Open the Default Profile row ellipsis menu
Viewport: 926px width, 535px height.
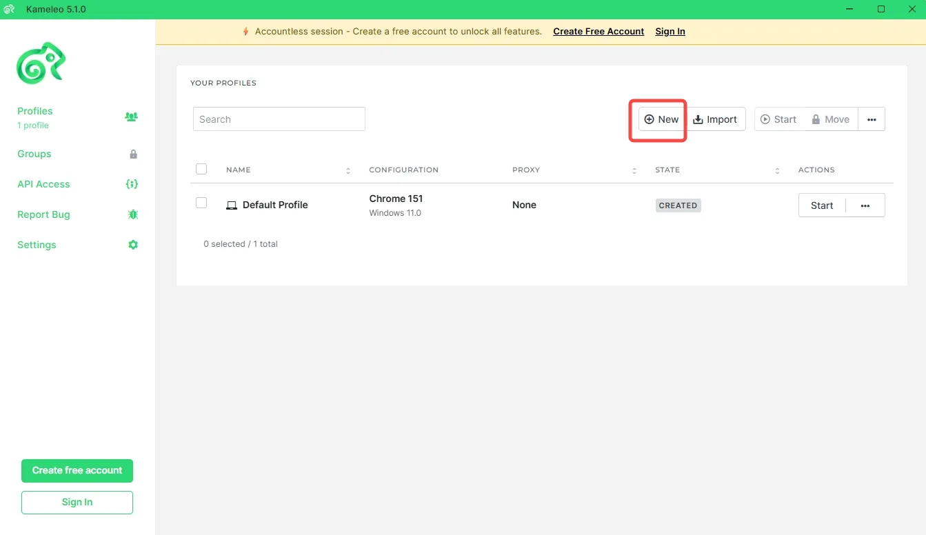click(865, 205)
